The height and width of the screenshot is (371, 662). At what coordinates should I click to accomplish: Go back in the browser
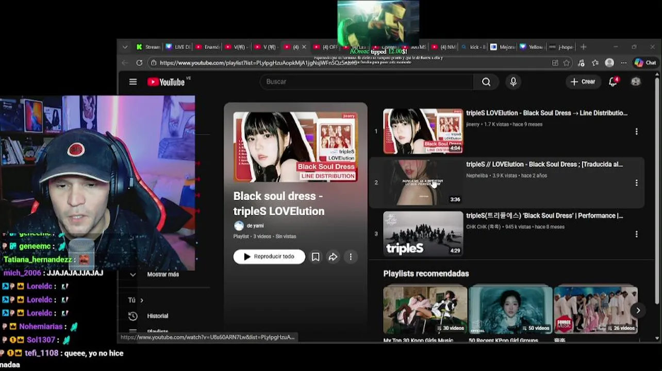pyautogui.click(x=125, y=63)
